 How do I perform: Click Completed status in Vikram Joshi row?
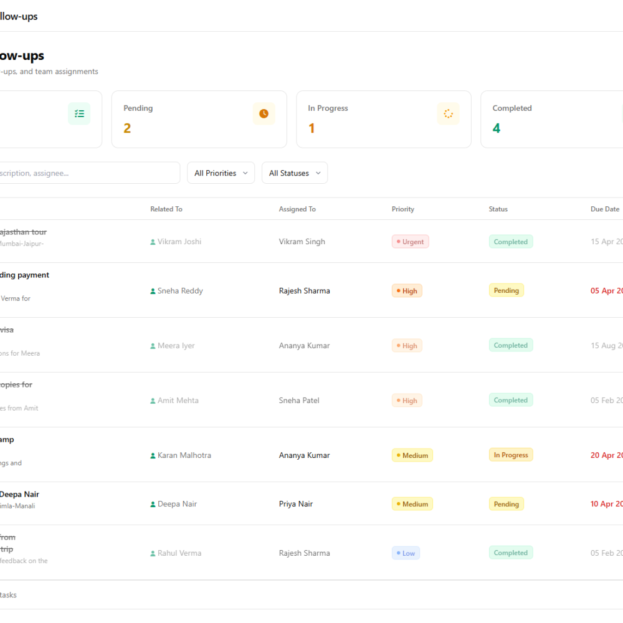(511, 242)
